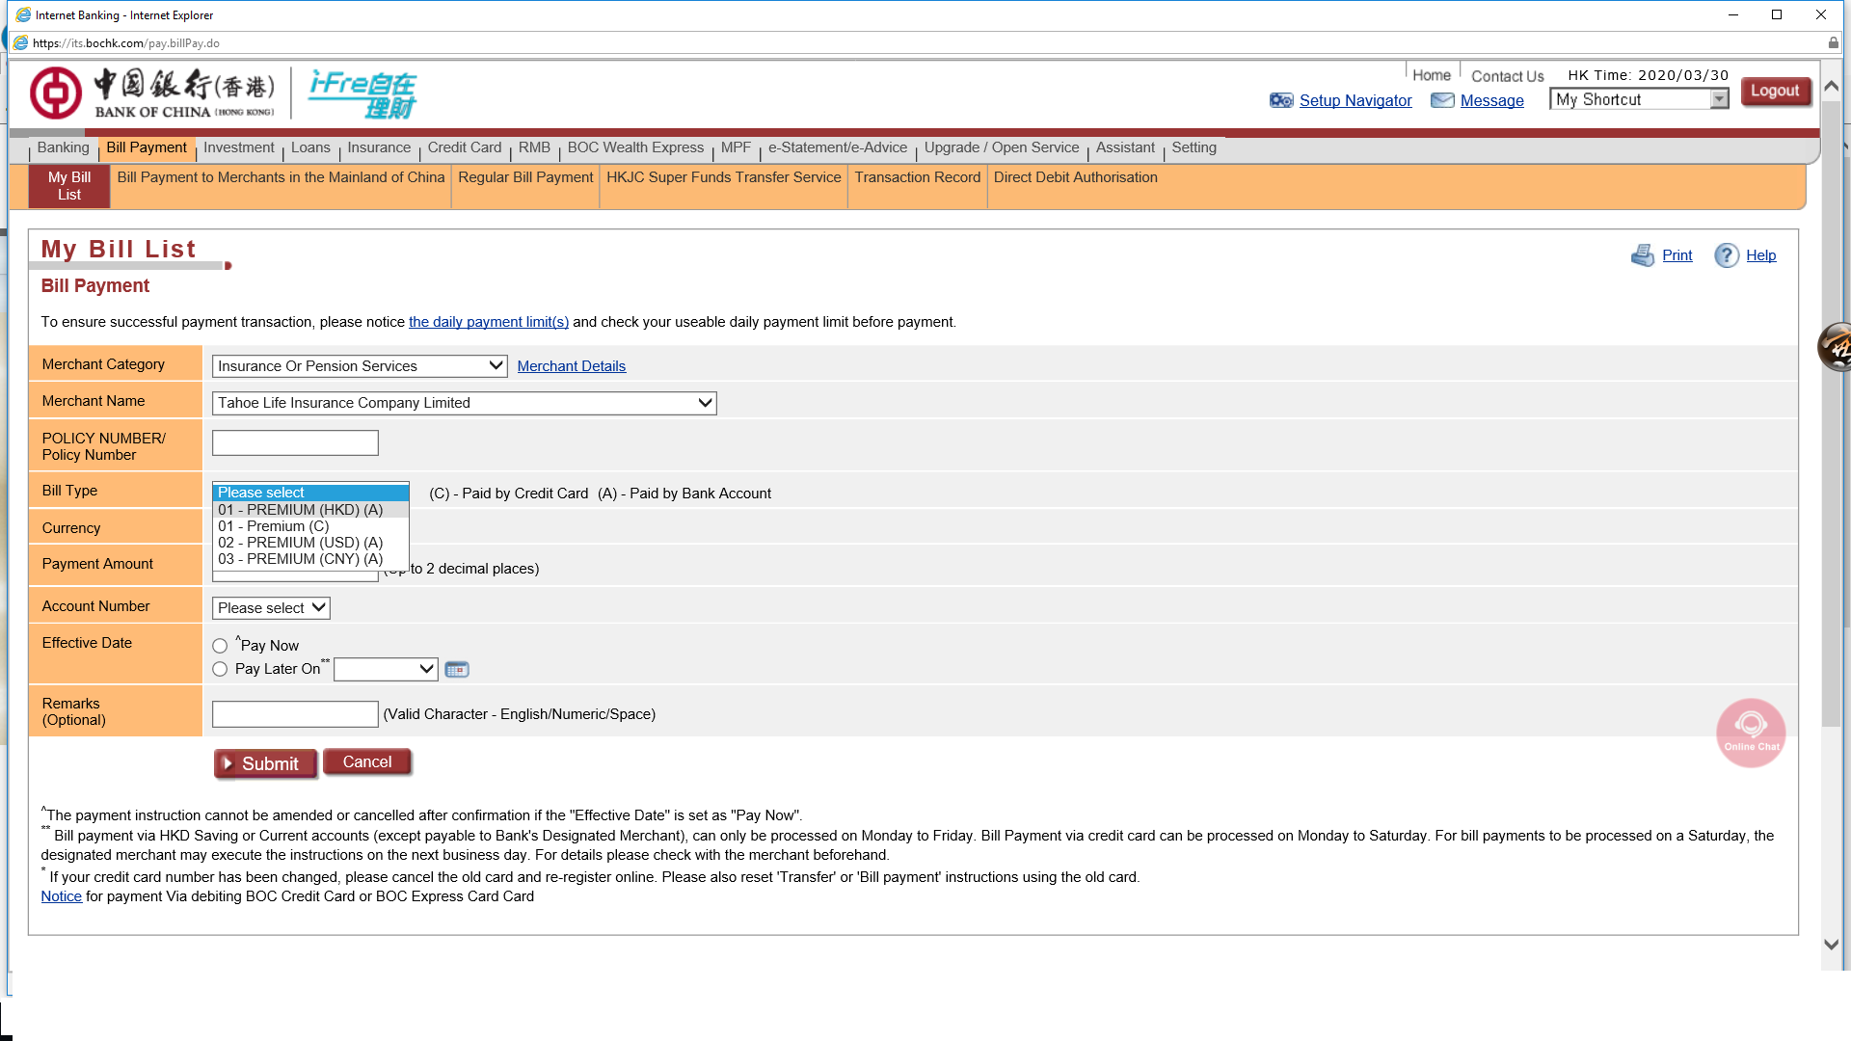Screen dimensions: 1851x1041
Task: Open the Investment menu tab
Action: (238, 147)
